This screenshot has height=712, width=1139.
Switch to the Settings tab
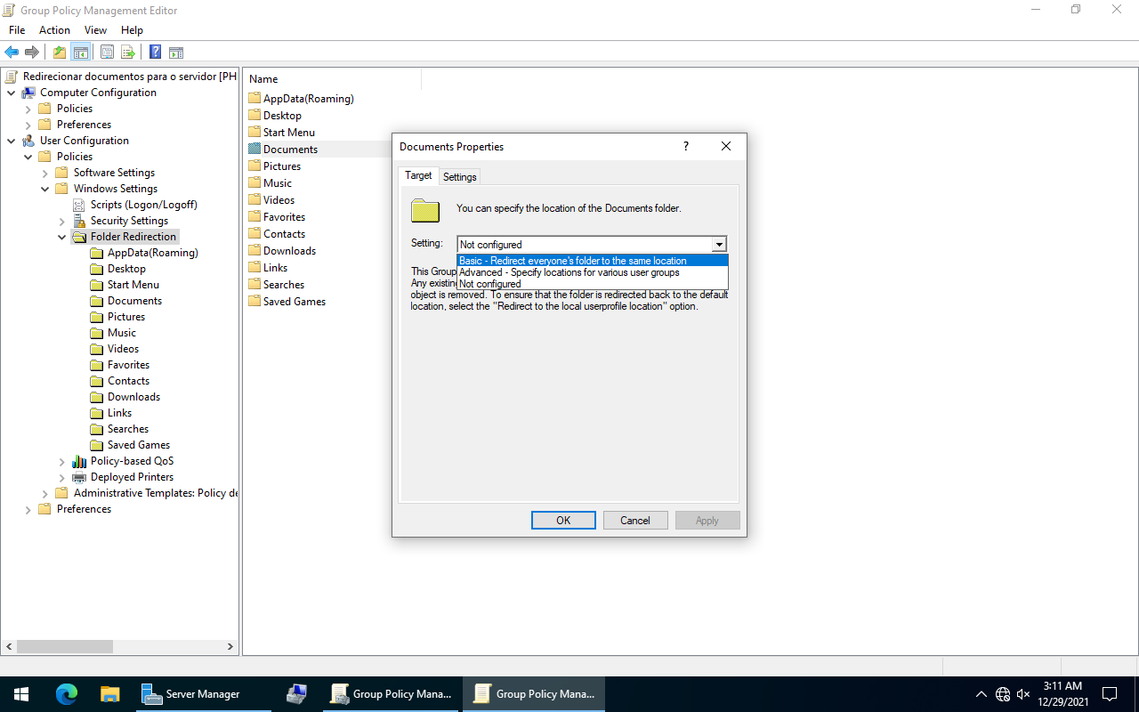click(x=460, y=177)
